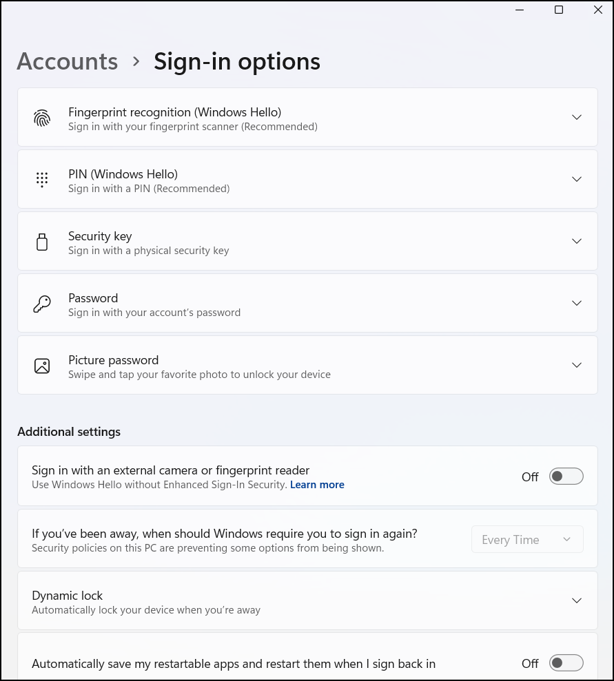The height and width of the screenshot is (681, 614).
Task: Open the Accounts breadcrumb link
Action: 67,61
